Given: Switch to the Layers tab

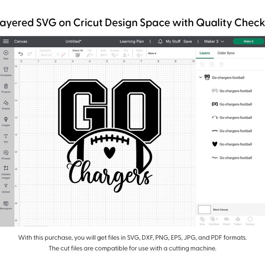Looking at the screenshot, I should click(205, 53).
